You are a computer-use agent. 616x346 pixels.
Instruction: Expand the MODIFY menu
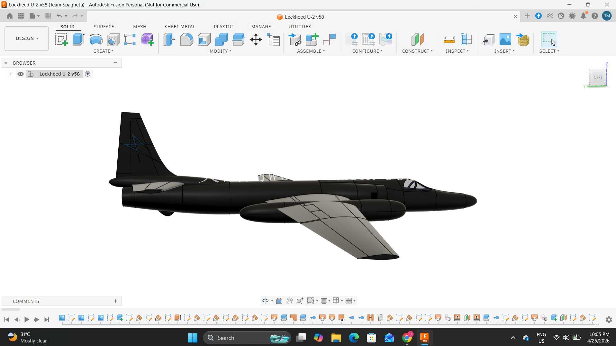coord(221,51)
